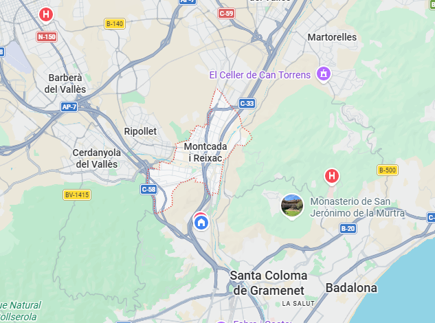This screenshot has width=435, height=323.
Task: Click the Ripollet town label
Action: pyautogui.click(x=140, y=131)
